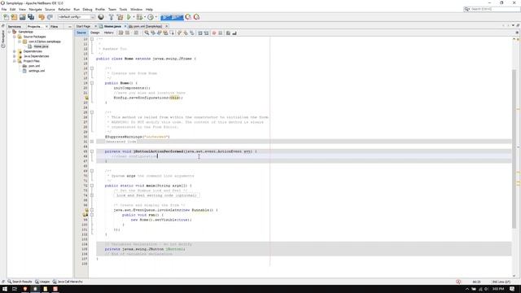The width and height of the screenshot is (521, 293).
Task: Click the Save All toolbar icon
Action: pos(31,17)
